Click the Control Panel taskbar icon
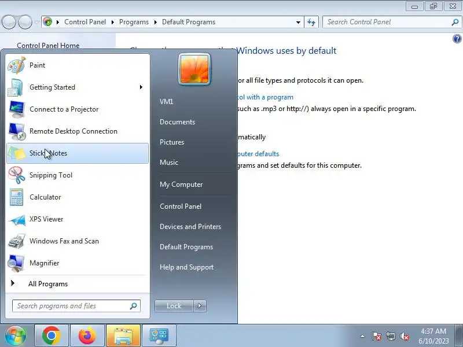 point(159,335)
